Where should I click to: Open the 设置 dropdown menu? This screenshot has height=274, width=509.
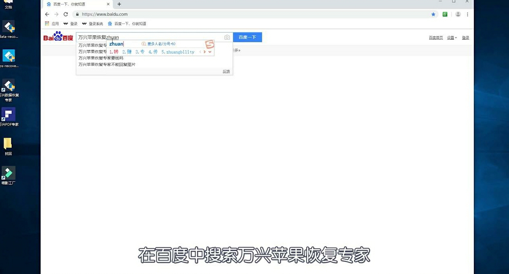[452, 37]
